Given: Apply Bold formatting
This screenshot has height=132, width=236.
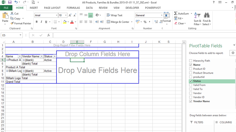Looking at the screenshot, I should [36, 22].
